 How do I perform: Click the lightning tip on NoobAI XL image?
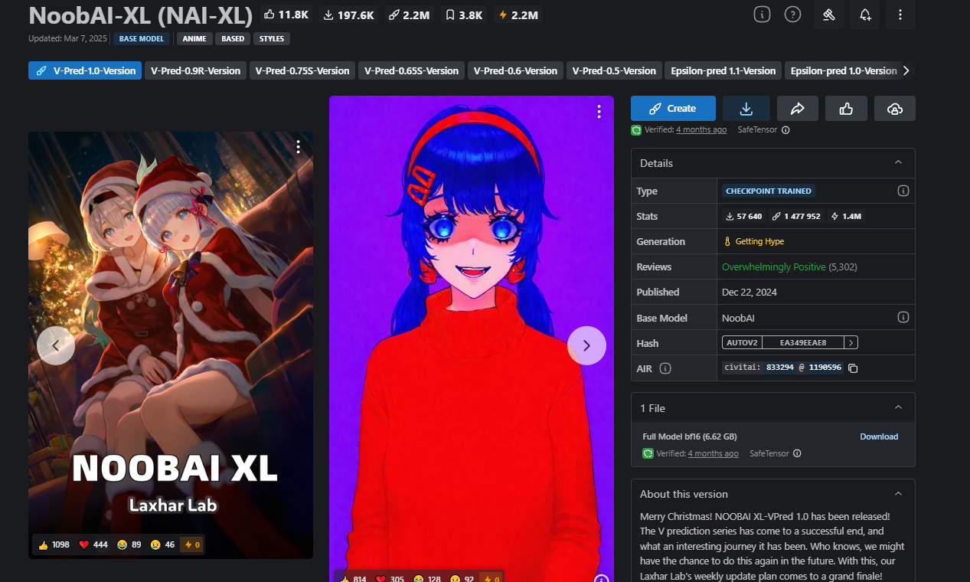pos(192,544)
